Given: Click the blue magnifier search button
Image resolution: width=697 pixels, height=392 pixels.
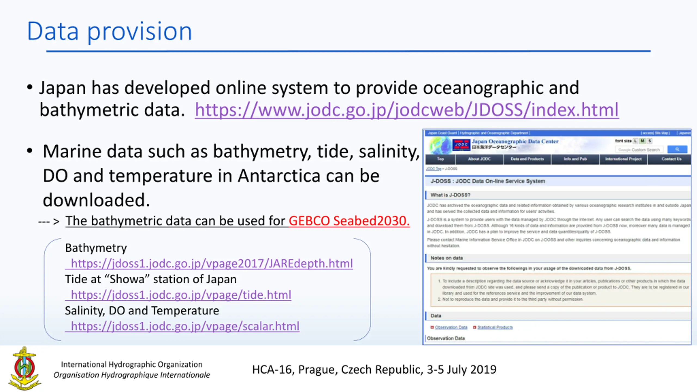Looking at the screenshot, I should click(x=677, y=149).
